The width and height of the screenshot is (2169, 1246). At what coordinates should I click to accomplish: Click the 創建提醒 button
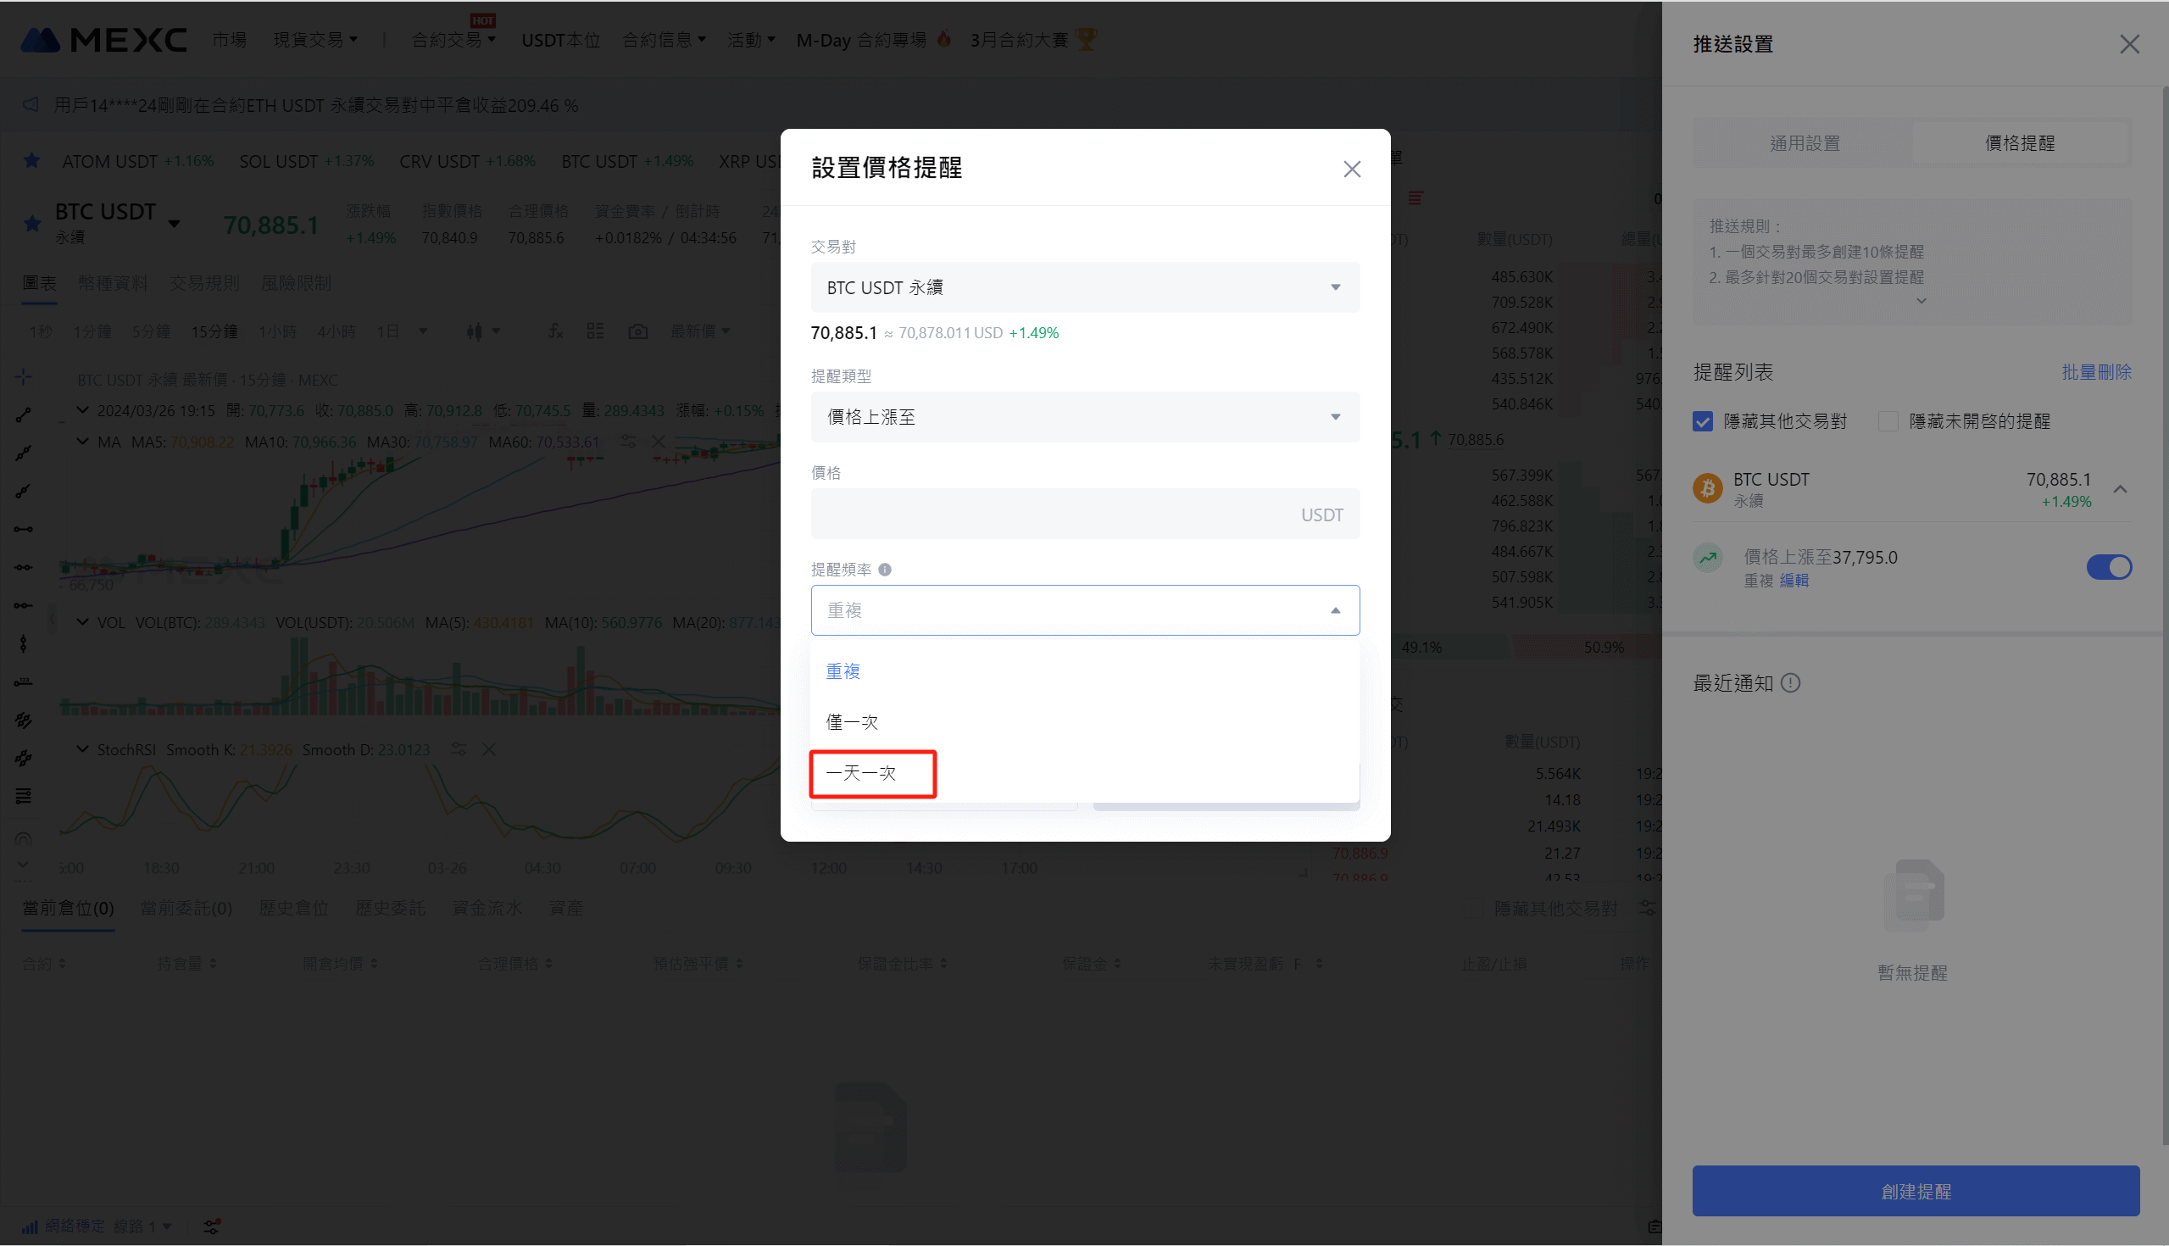(x=1915, y=1190)
